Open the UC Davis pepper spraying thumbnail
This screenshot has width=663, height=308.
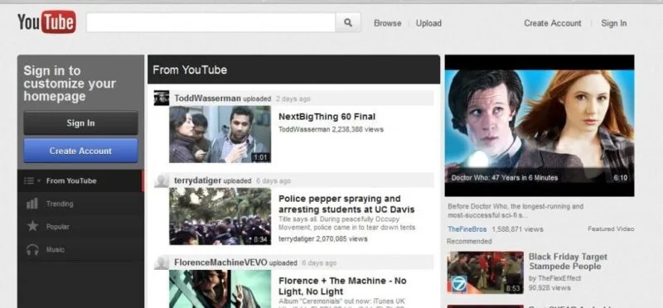point(220,216)
